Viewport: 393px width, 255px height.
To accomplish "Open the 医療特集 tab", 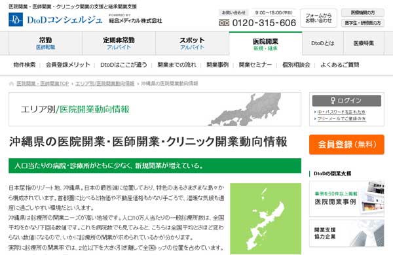I will (x=364, y=43).
